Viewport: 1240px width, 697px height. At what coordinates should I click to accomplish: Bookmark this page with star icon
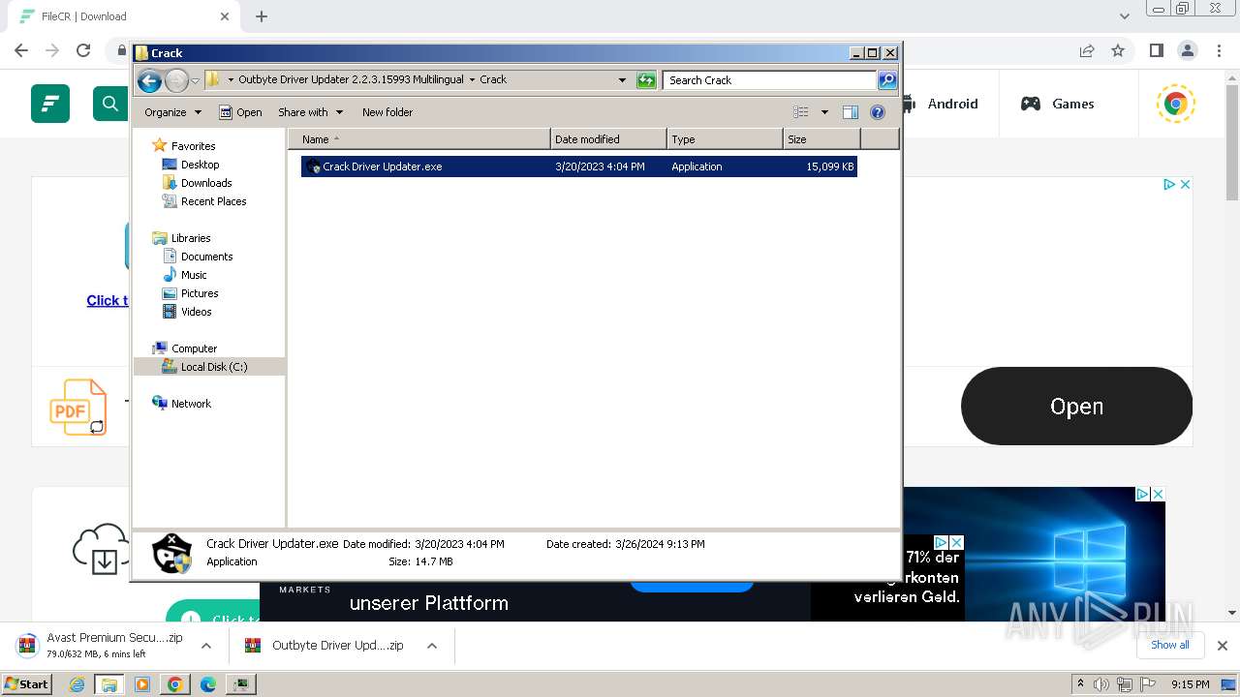click(x=1118, y=50)
